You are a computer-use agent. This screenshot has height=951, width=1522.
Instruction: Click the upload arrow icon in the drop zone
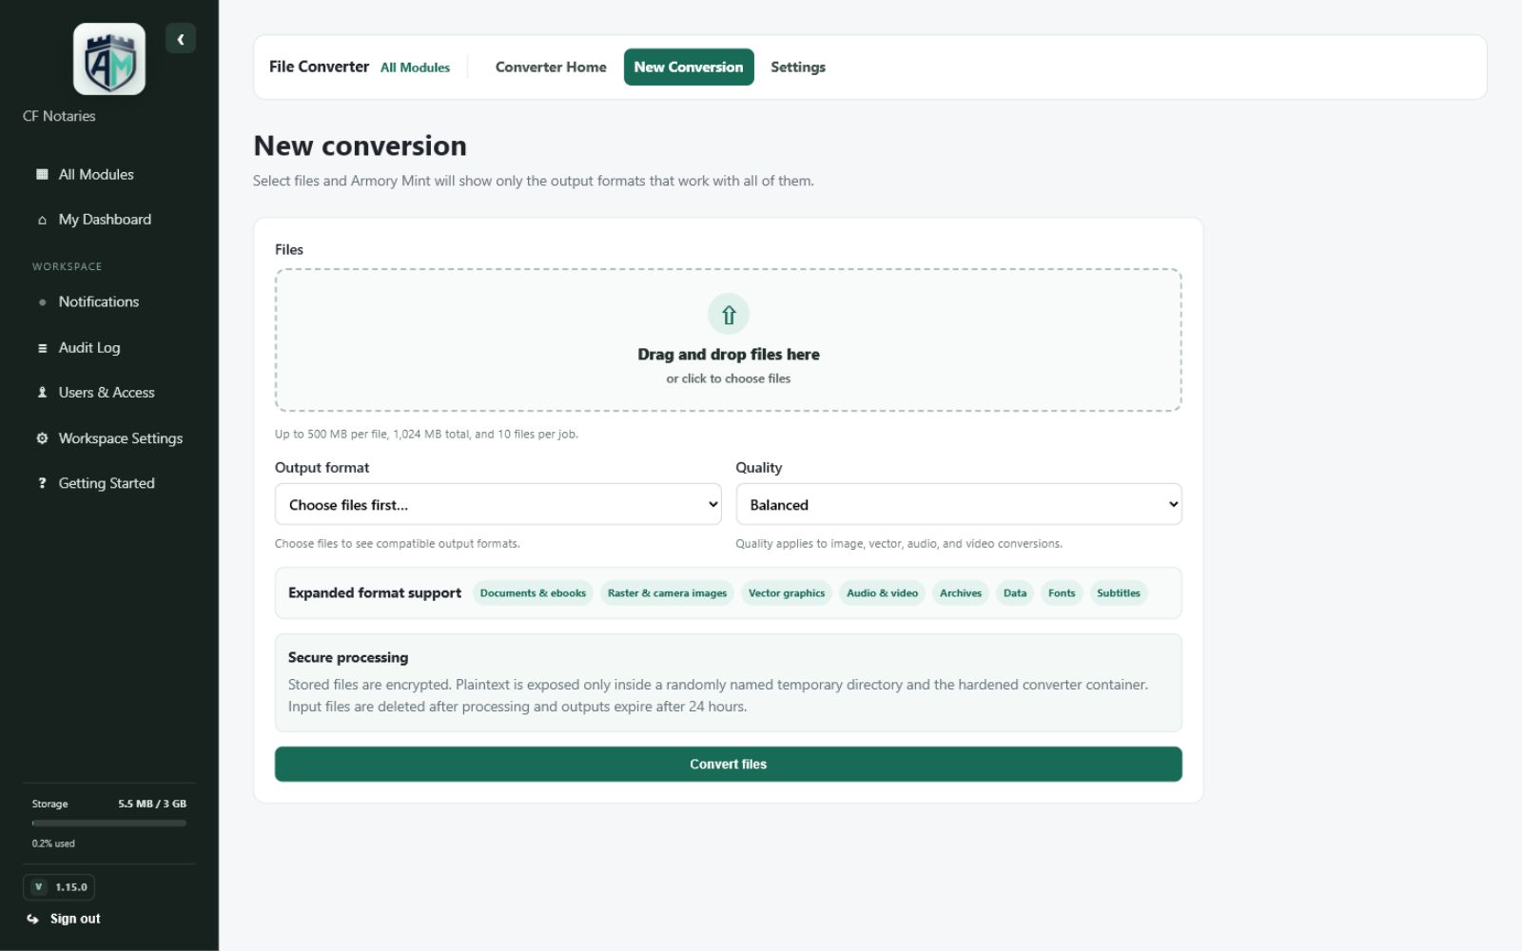729,315
